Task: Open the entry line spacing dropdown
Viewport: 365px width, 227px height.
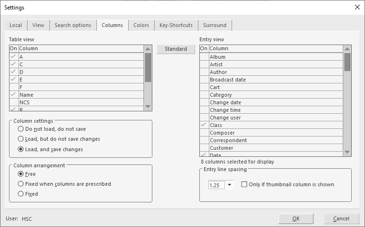Action: click(x=230, y=185)
